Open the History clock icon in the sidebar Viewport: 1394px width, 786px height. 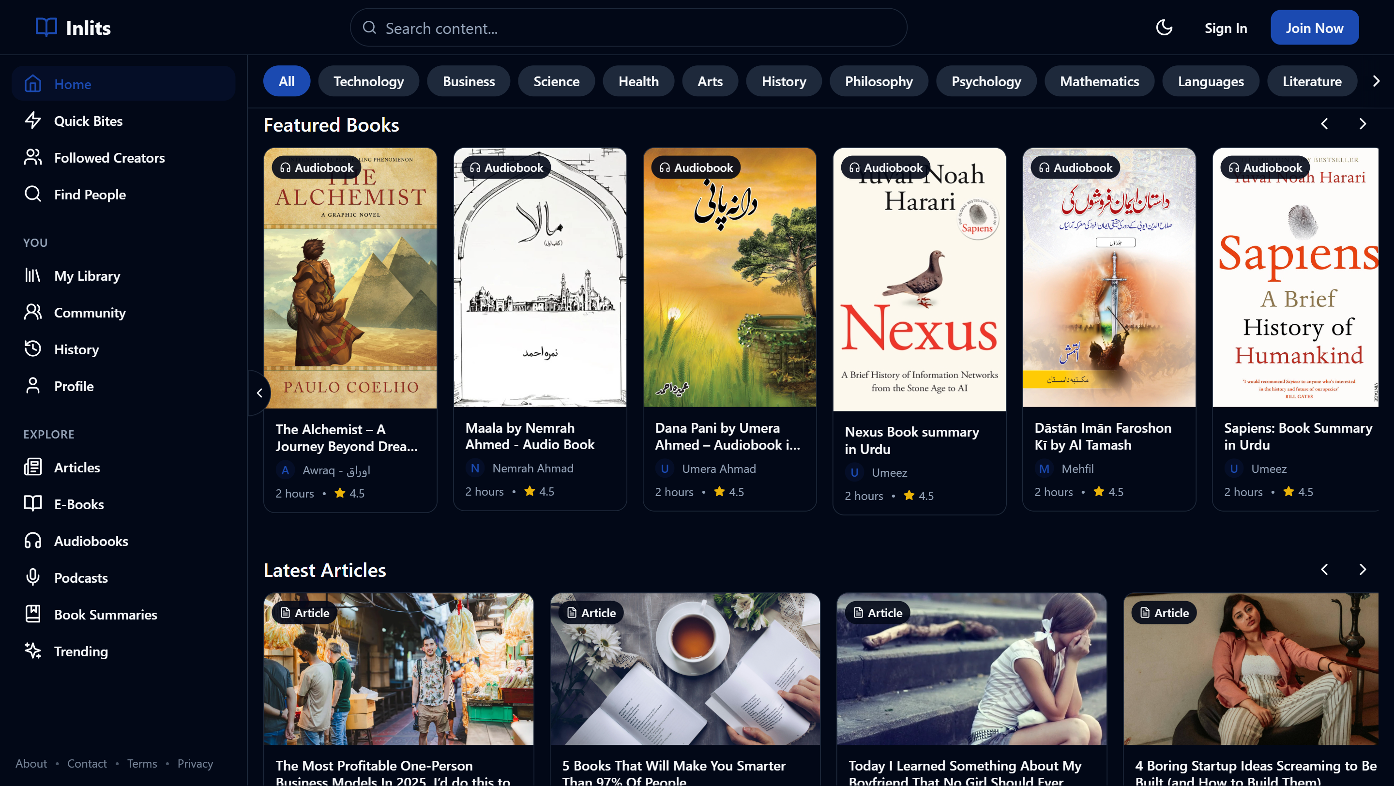[x=33, y=349]
